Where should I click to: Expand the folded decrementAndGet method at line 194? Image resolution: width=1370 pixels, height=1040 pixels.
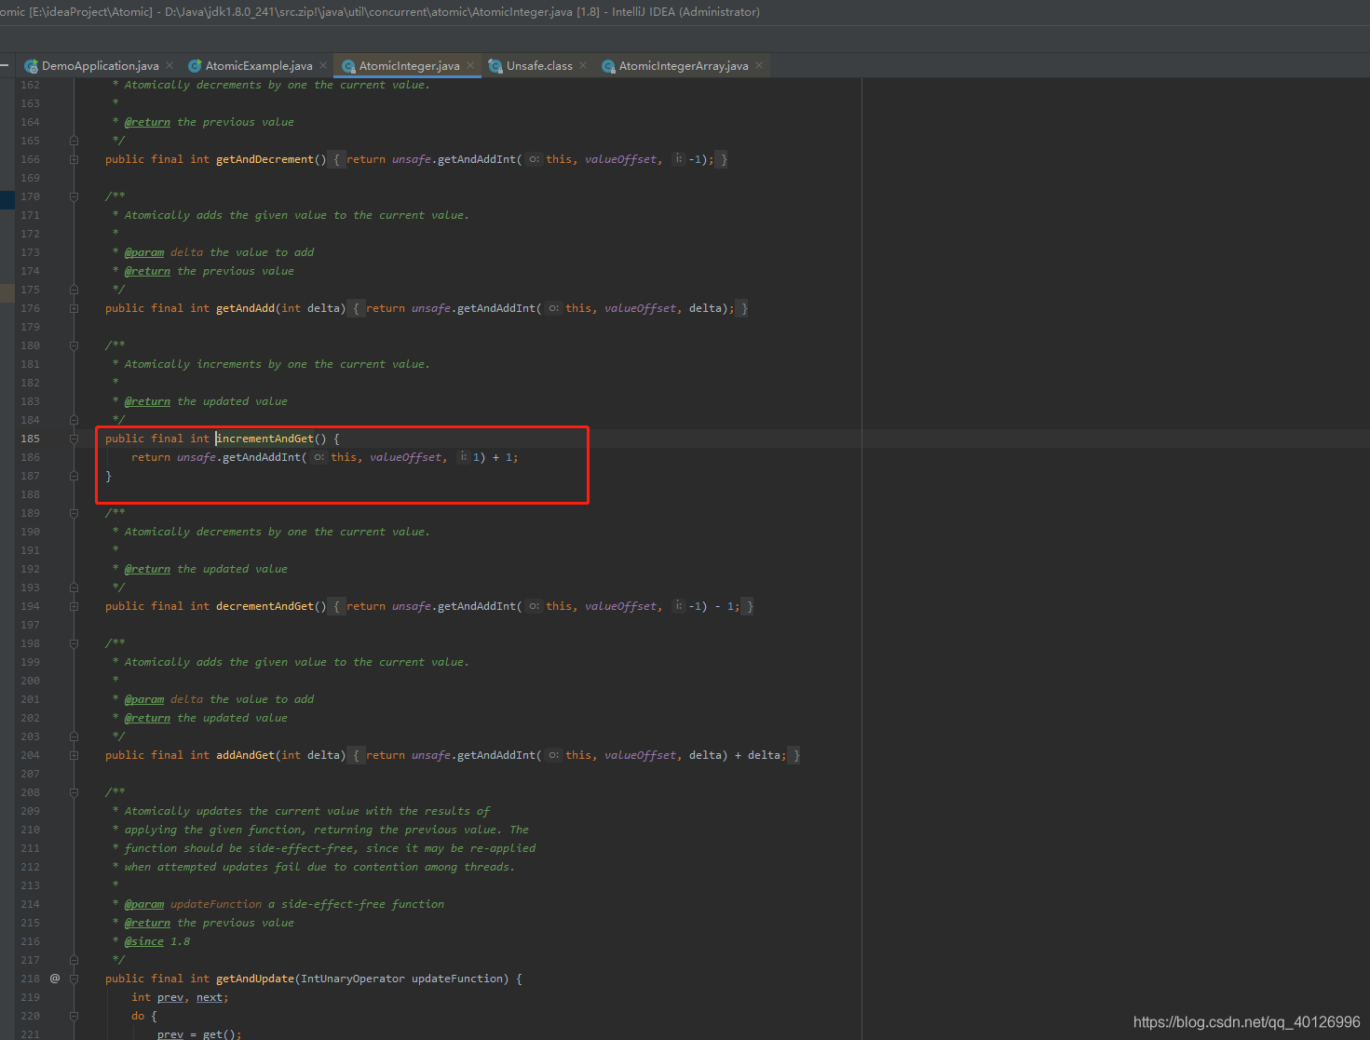[74, 606]
